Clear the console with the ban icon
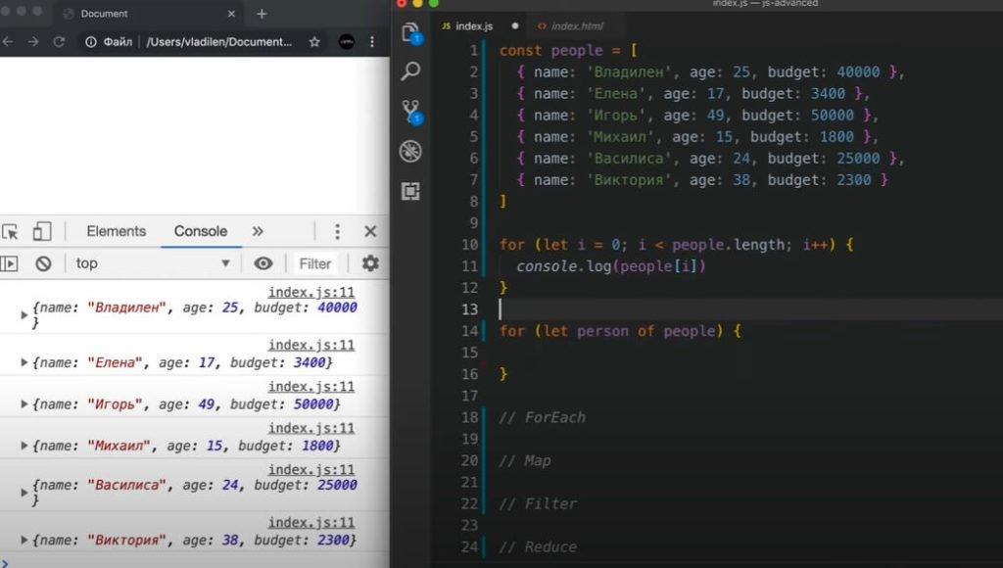The height and width of the screenshot is (568, 1003). coord(43,263)
